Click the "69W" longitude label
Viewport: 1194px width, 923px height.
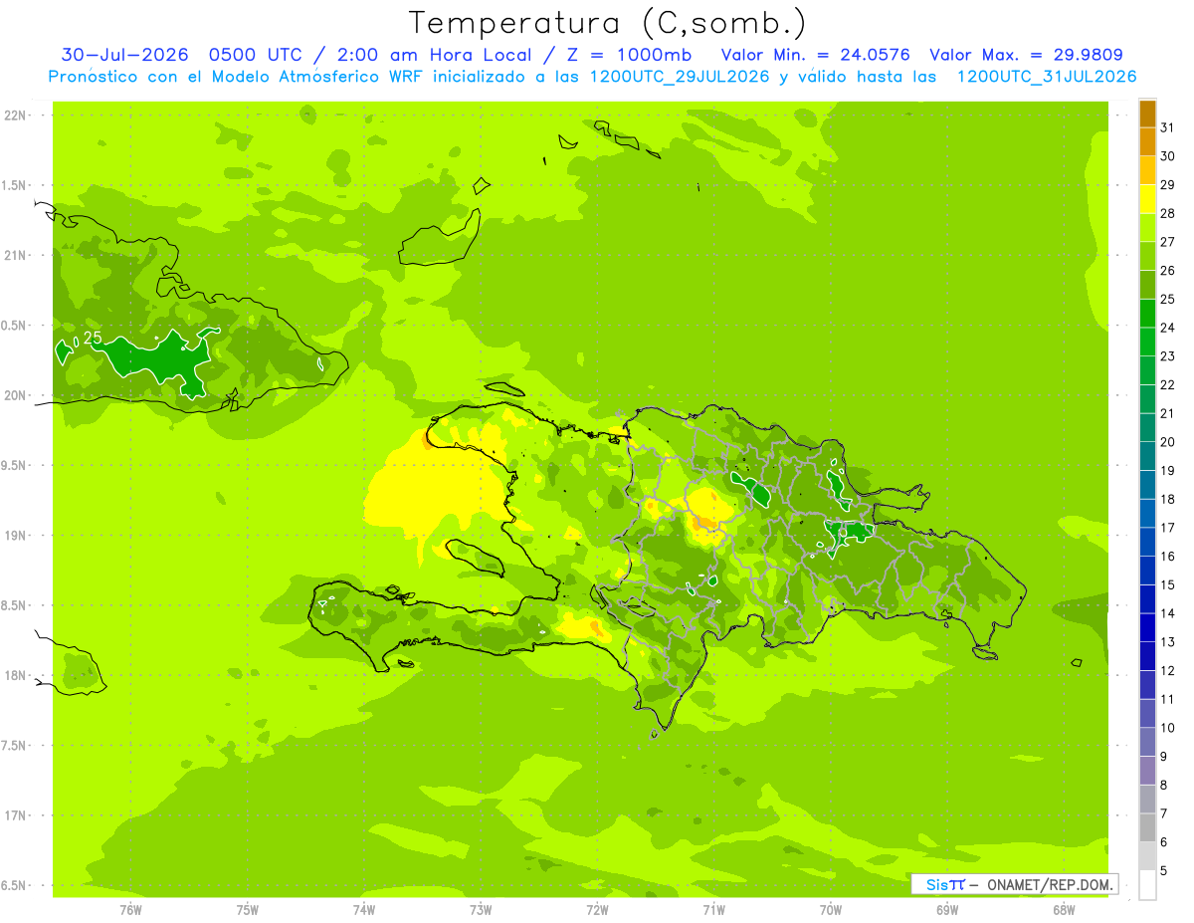[947, 909]
